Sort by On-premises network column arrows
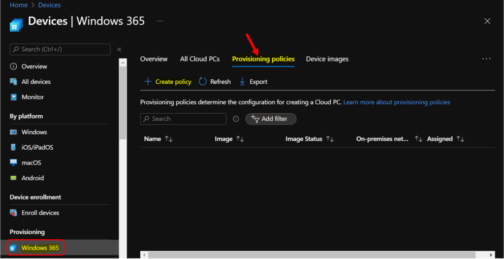 (418, 139)
